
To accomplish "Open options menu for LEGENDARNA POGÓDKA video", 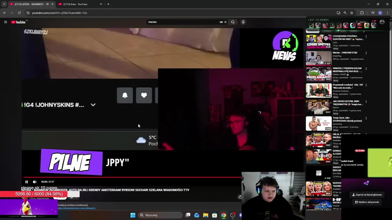I will tap(366, 36).
